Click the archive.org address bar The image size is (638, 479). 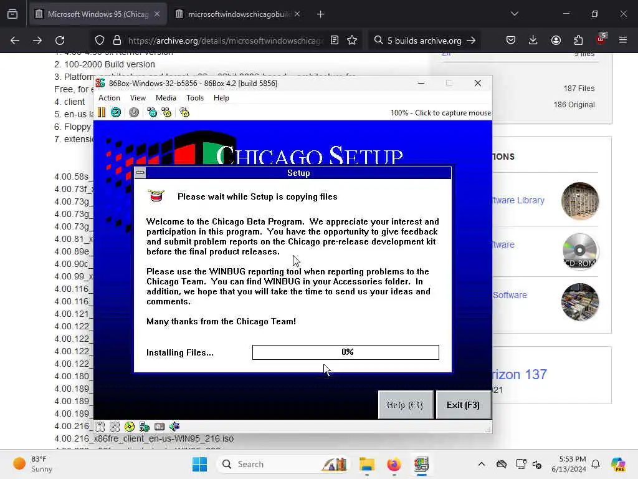coord(226,41)
